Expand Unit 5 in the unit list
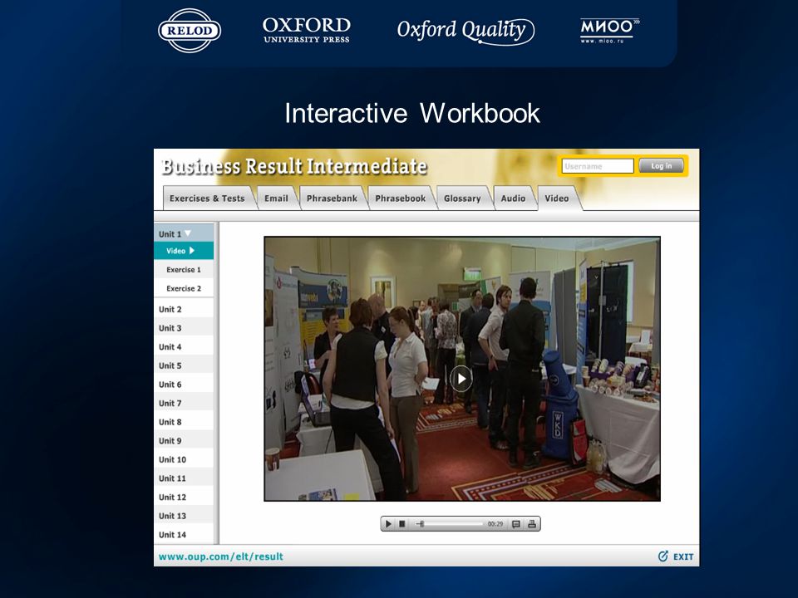This screenshot has height=598, width=798. pyautogui.click(x=184, y=365)
